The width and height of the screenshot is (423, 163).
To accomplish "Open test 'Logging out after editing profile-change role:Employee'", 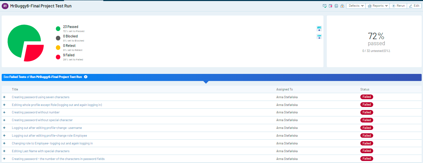I will (x=49, y=136).
